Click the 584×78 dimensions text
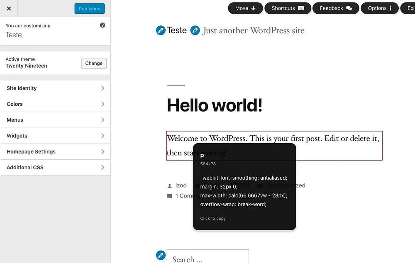This screenshot has height=263, width=415. (208, 164)
